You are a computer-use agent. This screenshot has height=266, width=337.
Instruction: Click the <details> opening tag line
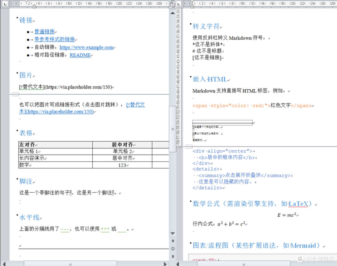pos(206,169)
